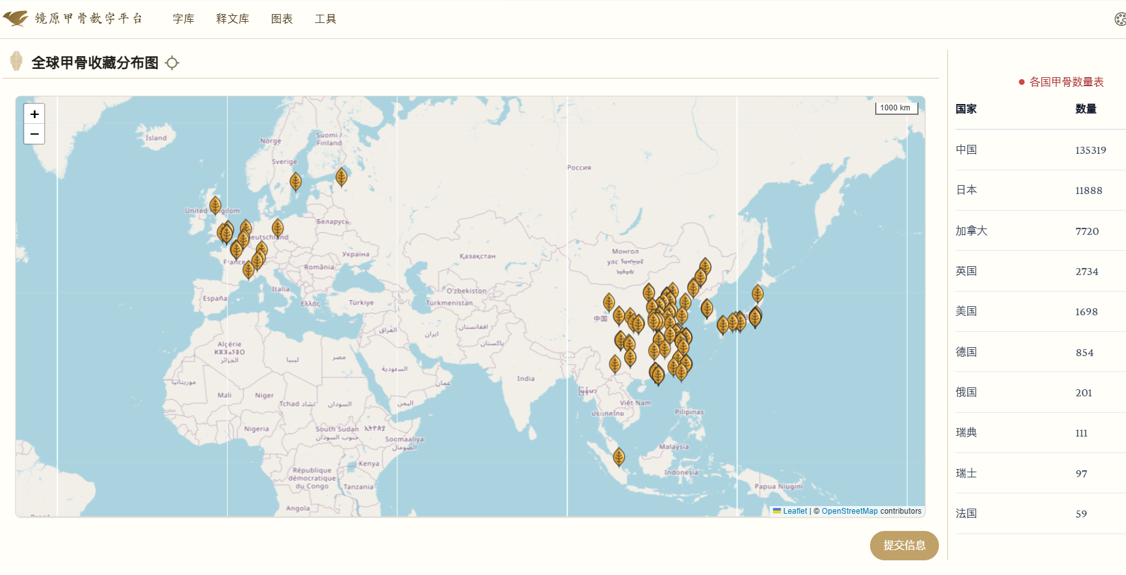Click the oracle bone icon beside page title
1126x575 pixels.
17,61
